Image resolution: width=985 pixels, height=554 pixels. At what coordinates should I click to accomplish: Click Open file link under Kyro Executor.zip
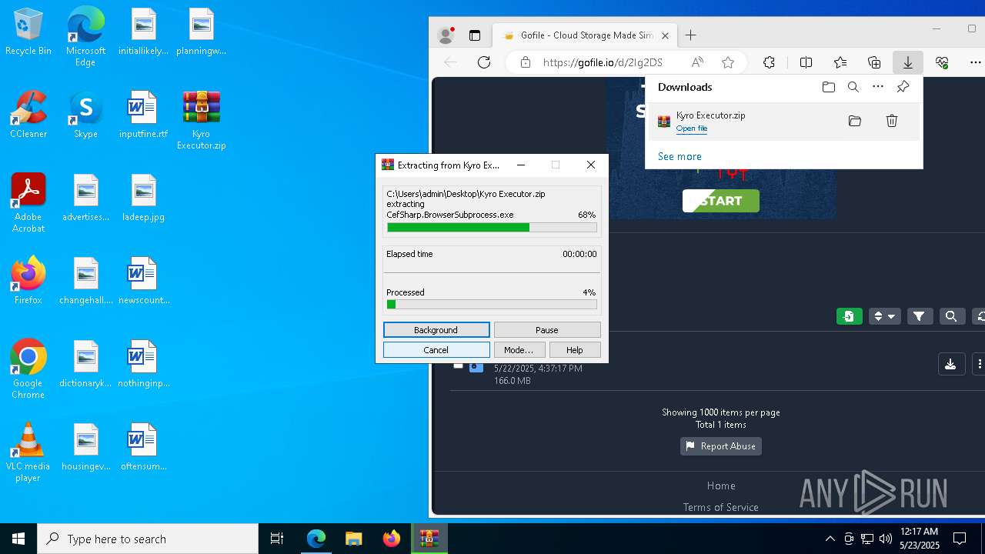tap(692, 128)
